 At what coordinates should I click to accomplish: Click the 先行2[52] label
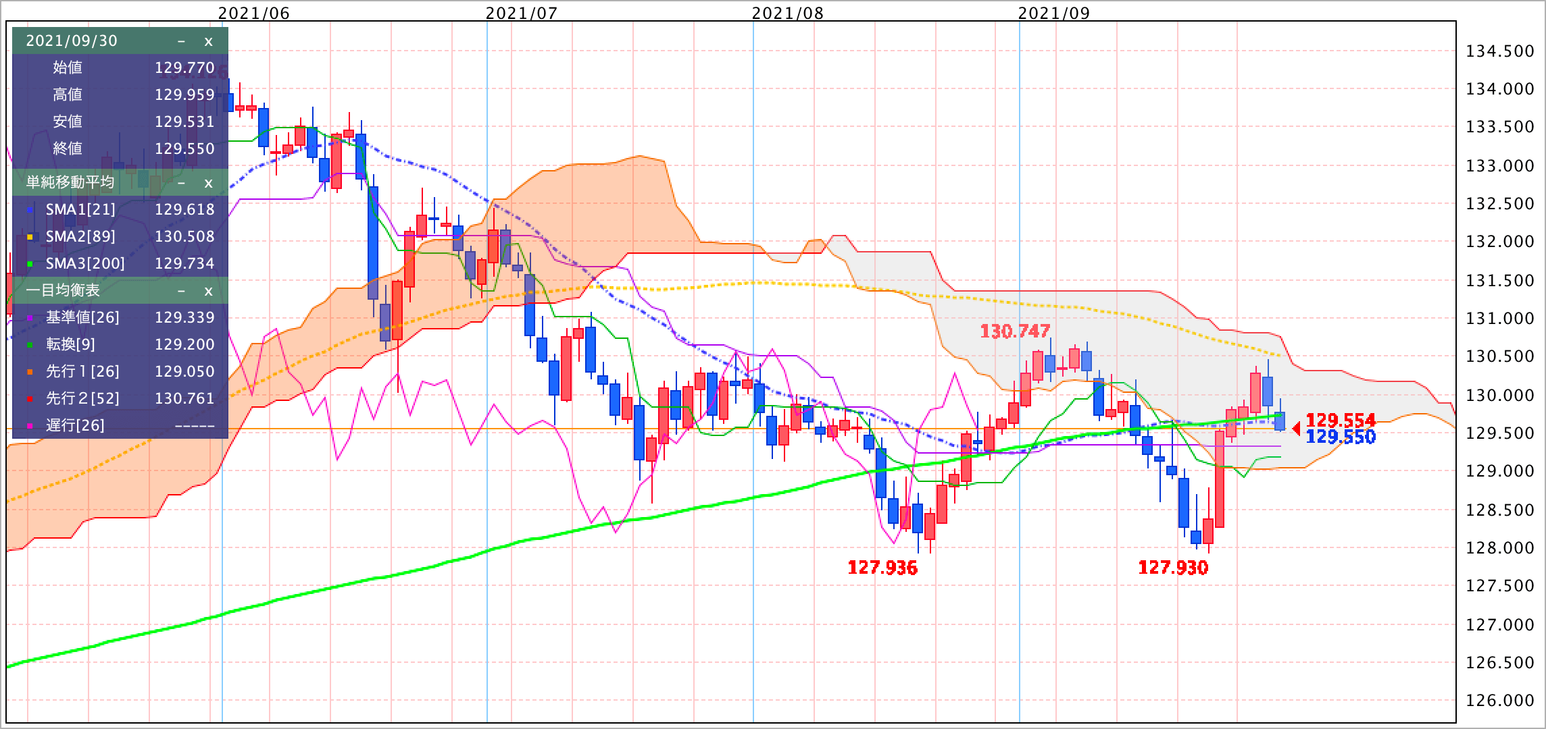click(82, 398)
